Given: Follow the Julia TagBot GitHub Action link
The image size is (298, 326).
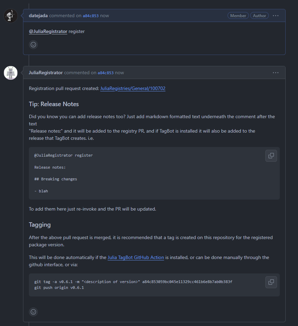Looking at the screenshot, I should click(136, 257).
